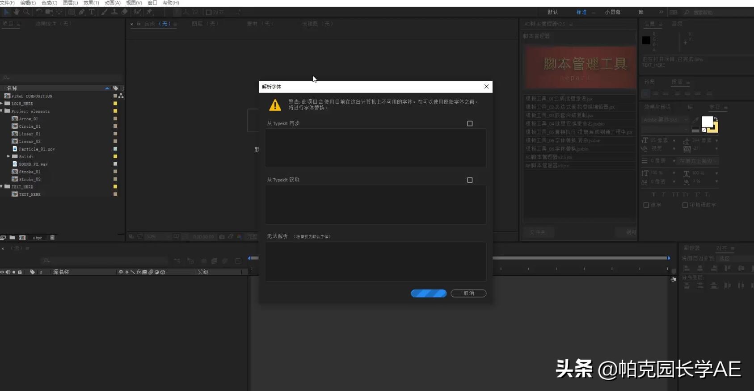Select the Zoom magnifier tool
This screenshot has height=391, width=754.
pos(26,12)
